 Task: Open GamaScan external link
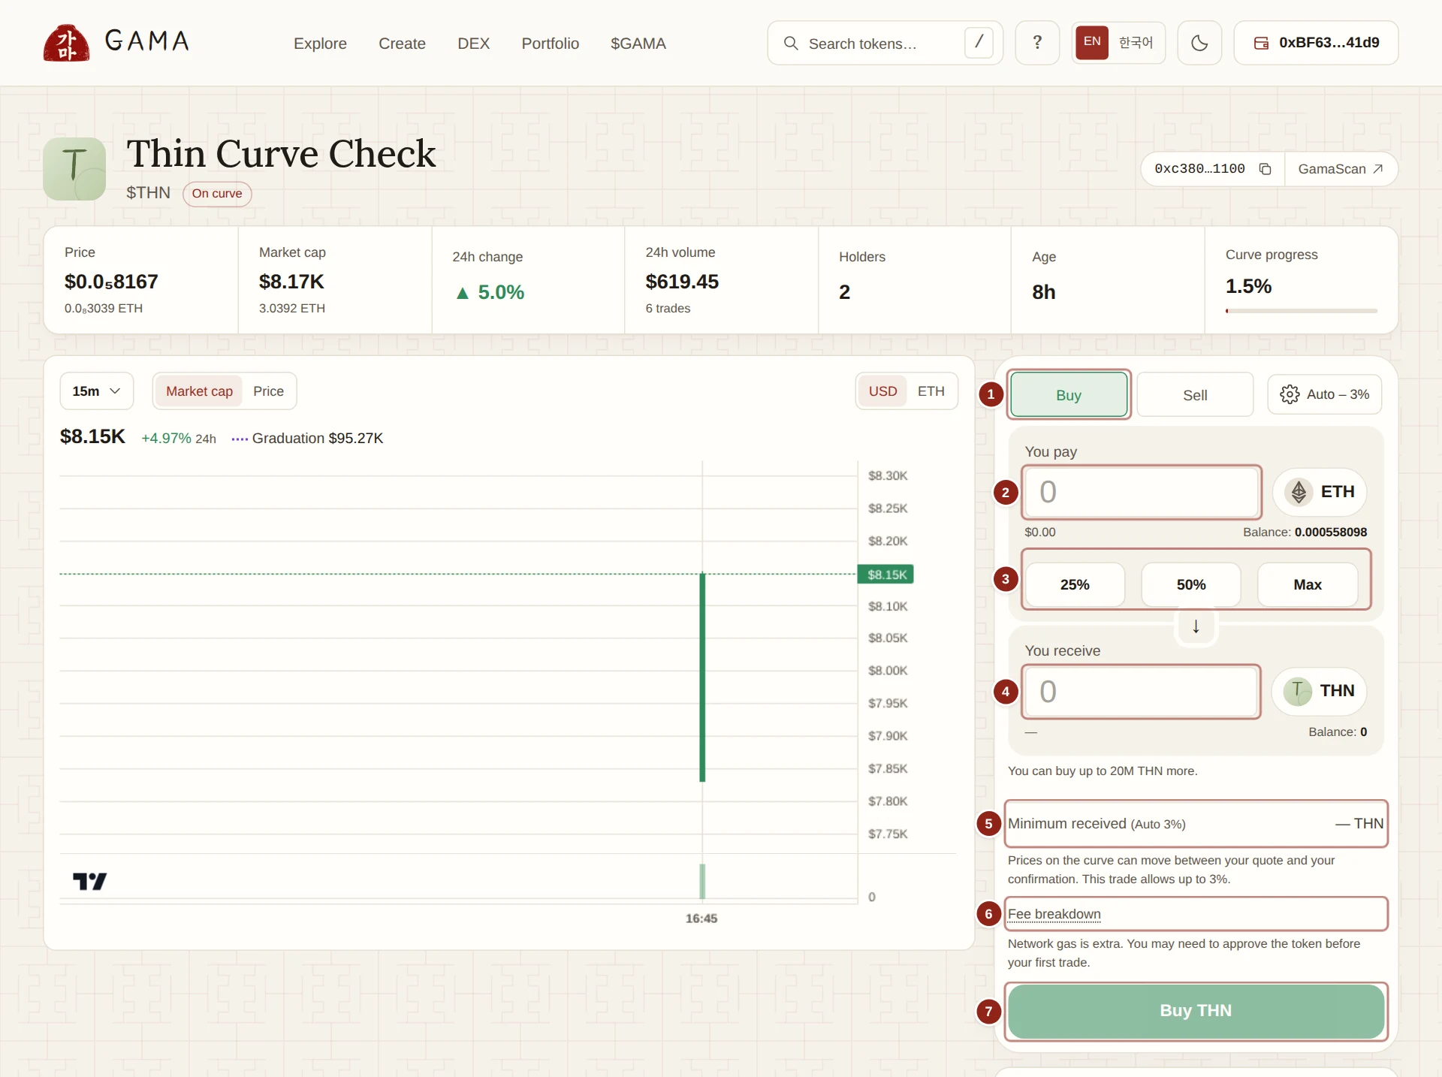pyautogui.click(x=1341, y=169)
